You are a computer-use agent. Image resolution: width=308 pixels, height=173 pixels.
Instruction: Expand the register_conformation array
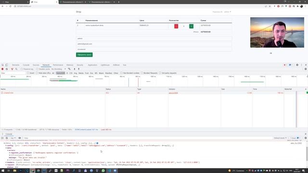(x=10, y=153)
